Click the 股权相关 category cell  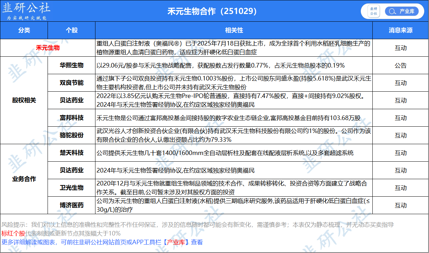pos(24,100)
